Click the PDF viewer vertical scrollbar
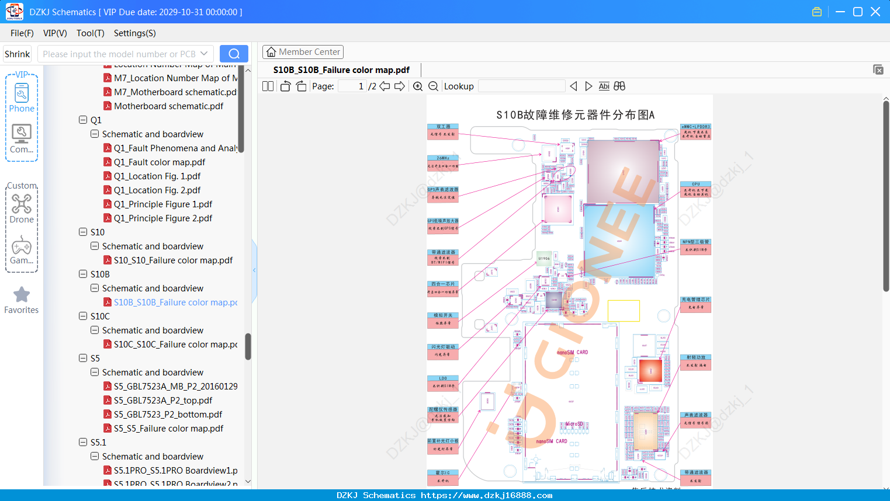Viewport: 890px width, 501px height. click(x=886, y=196)
